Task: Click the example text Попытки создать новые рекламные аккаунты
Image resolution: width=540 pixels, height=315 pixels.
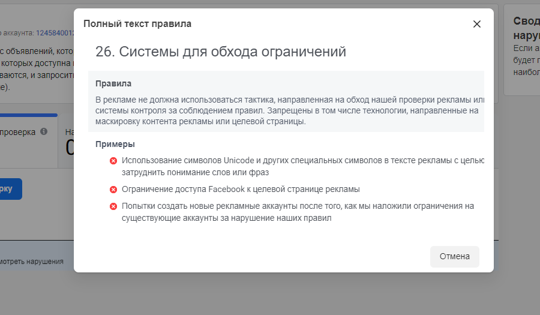Action: pos(298,212)
